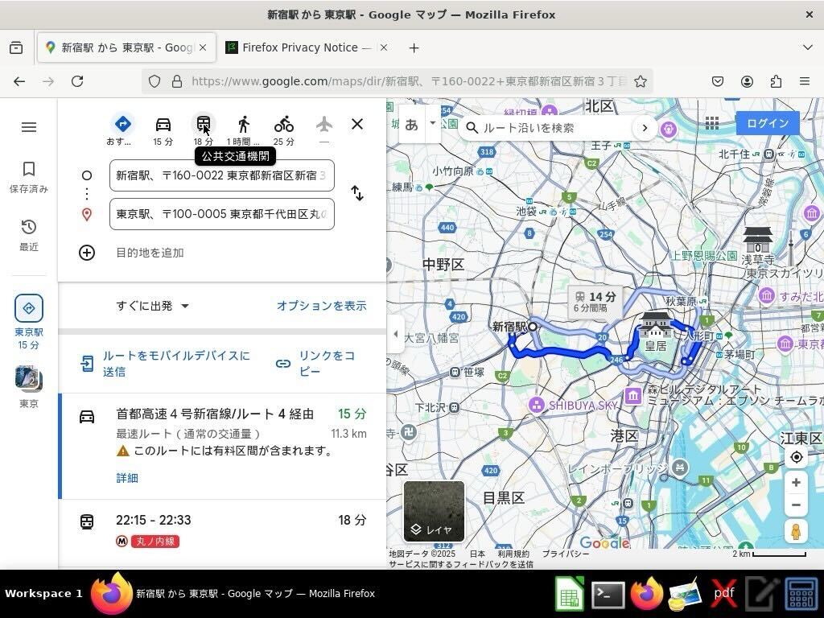Reload the current page

tap(77, 81)
